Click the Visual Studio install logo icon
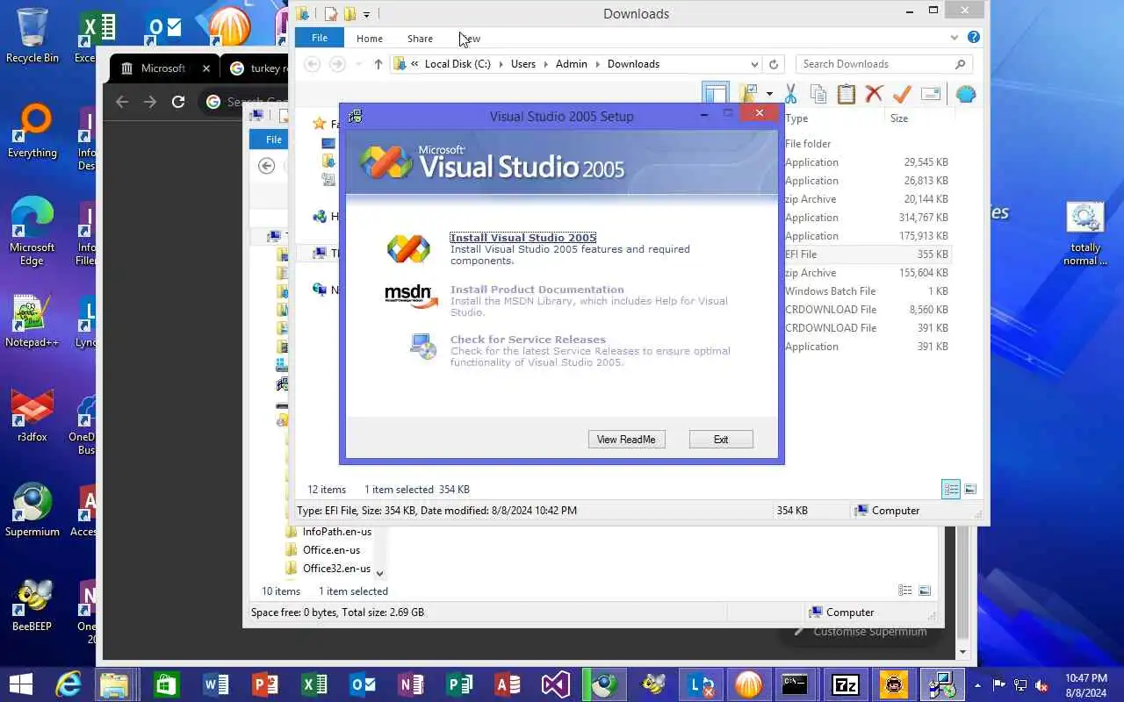This screenshot has height=702, width=1124. 408,249
